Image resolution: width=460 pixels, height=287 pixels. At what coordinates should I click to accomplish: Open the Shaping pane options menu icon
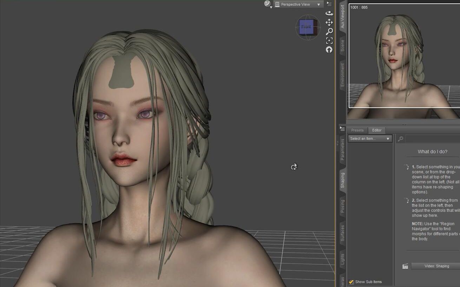point(342,128)
